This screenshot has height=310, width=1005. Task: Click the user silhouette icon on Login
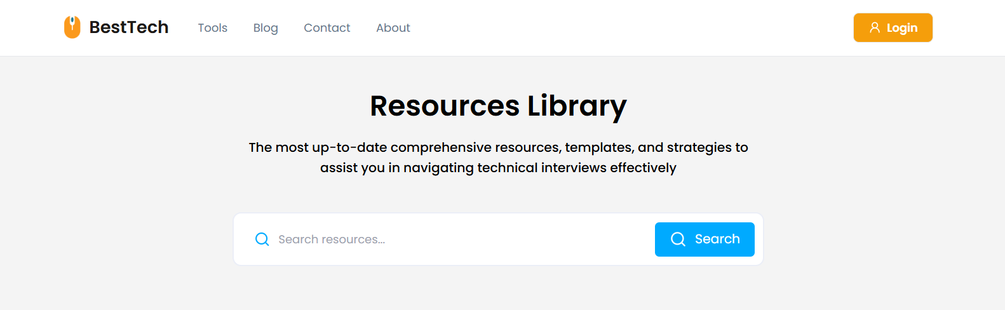point(875,27)
